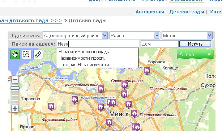Select the hand pan map tool
This screenshot has width=222, height=131.
pyautogui.click(x=15, y=54)
